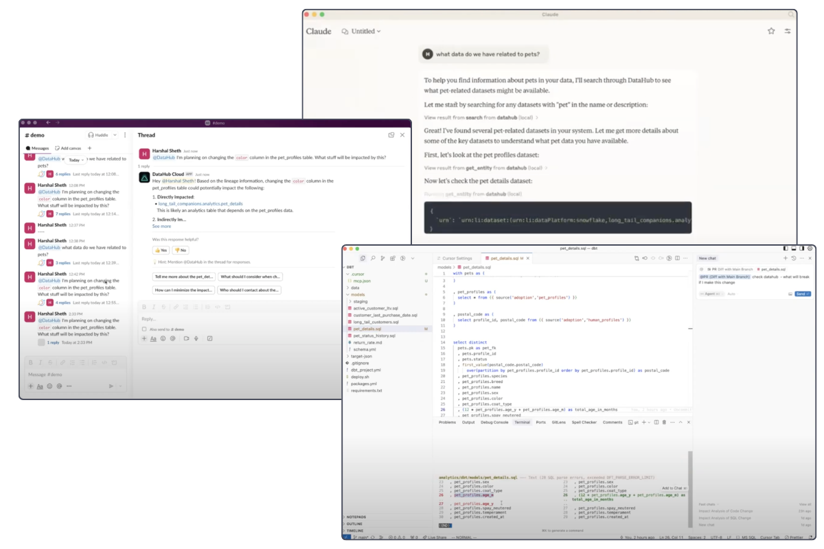Open chat controls sliders icon in Claude
Viewport: 824px width, 549px height.
click(788, 31)
